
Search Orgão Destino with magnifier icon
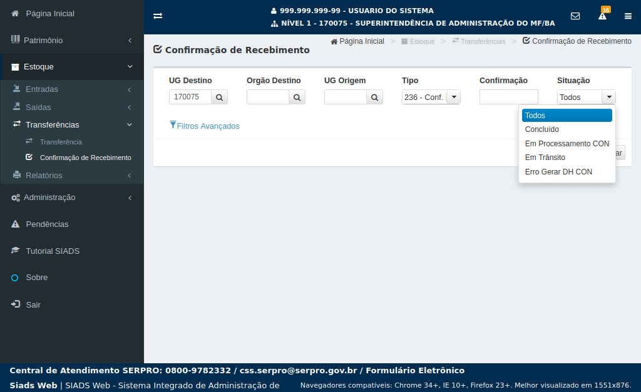point(297,97)
